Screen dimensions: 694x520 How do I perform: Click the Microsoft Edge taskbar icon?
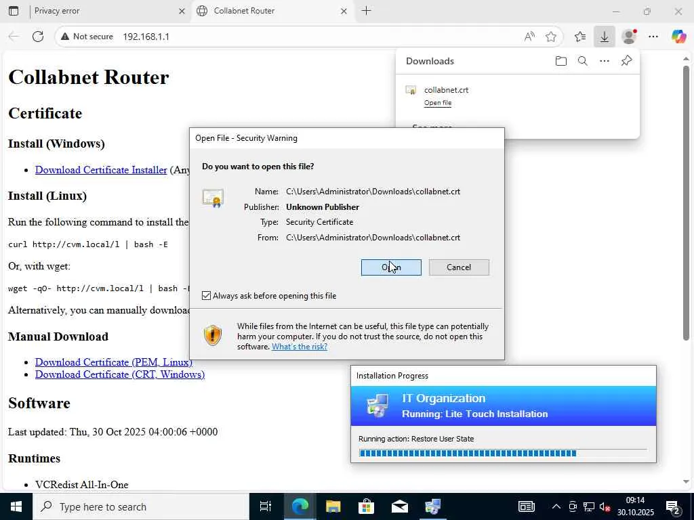pyautogui.click(x=300, y=506)
